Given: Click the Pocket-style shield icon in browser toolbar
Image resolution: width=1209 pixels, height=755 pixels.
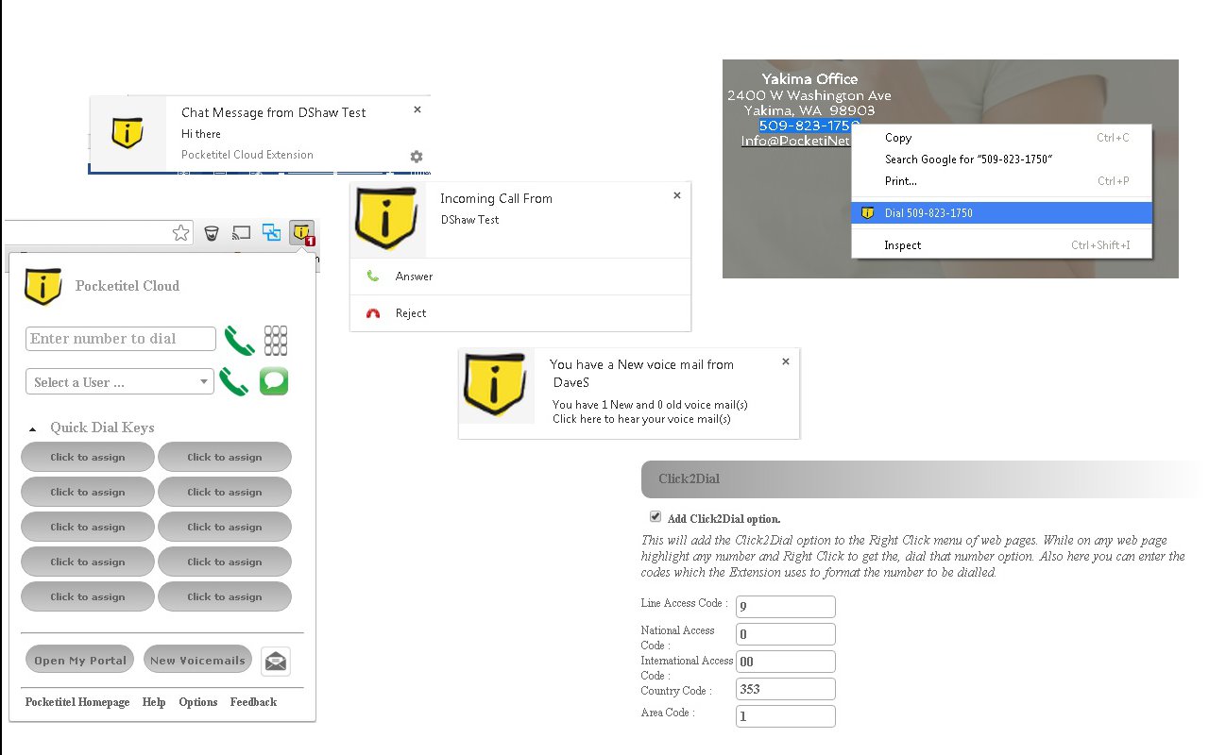Looking at the screenshot, I should pyautogui.click(x=212, y=232).
